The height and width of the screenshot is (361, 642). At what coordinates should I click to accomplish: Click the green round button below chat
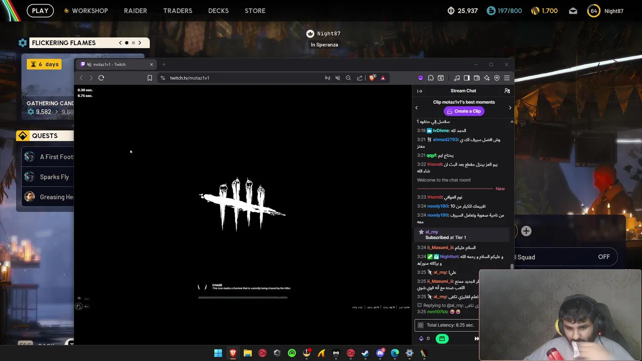442,338
